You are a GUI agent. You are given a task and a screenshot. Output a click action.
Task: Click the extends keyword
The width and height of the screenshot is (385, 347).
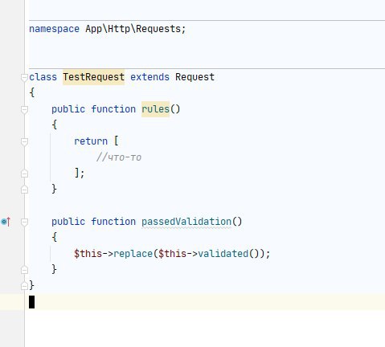point(149,77)
